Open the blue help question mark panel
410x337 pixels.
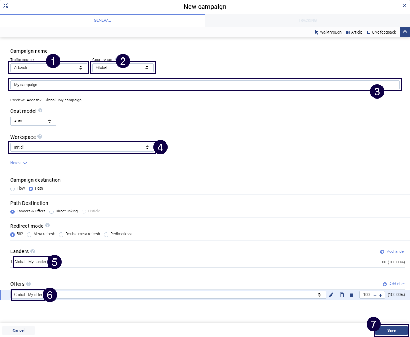pyautogui.click(x=405, y=32)
